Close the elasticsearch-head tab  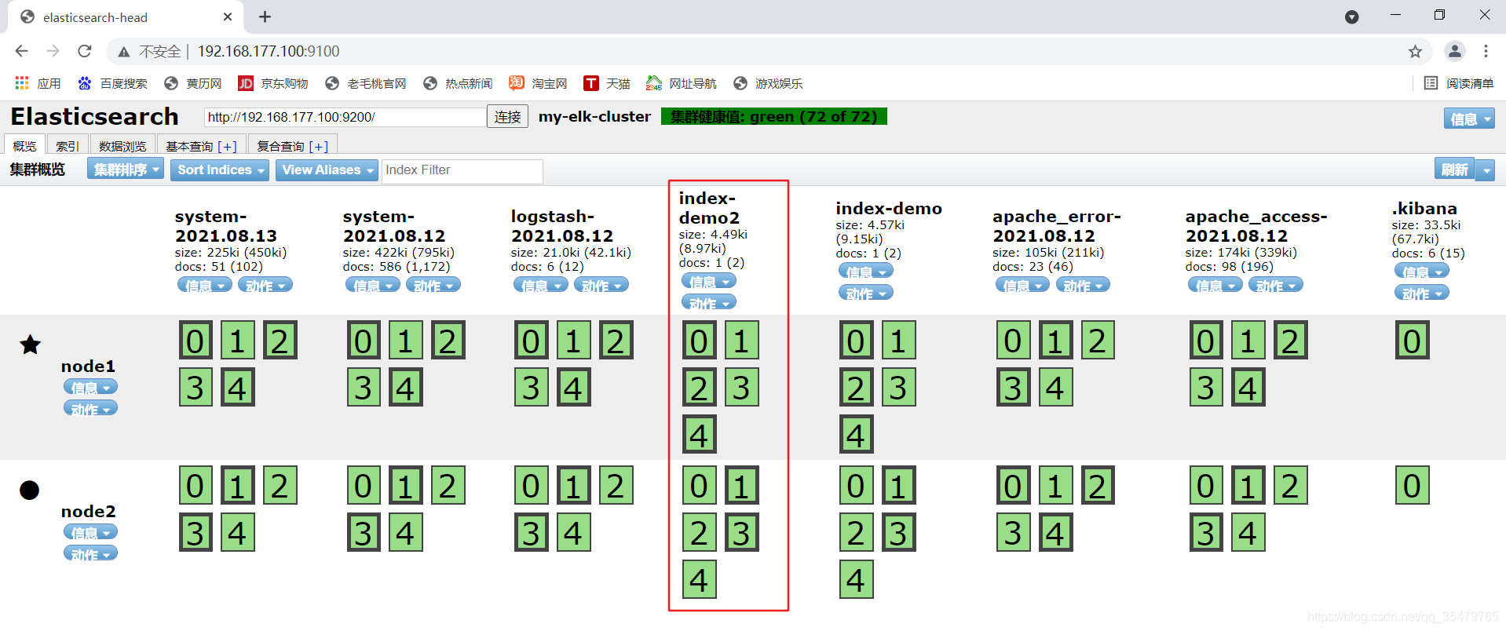point(228,16)
